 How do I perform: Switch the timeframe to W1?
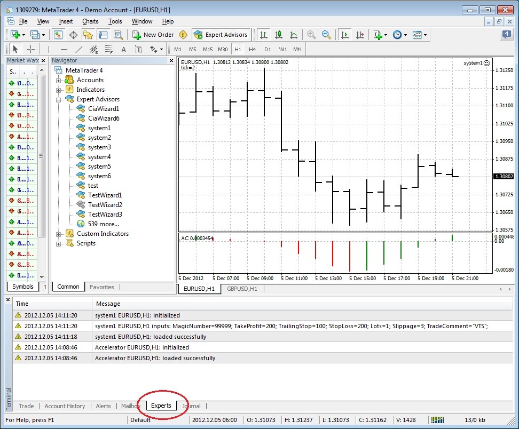(282, 49)
